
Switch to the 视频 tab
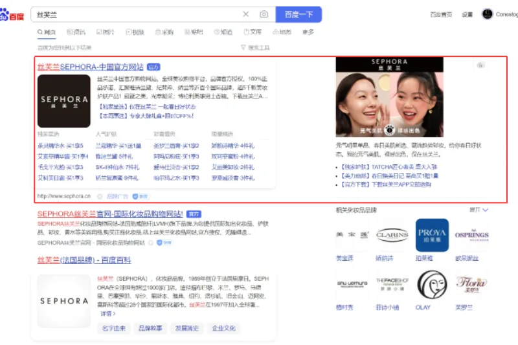tap(135, 32)
